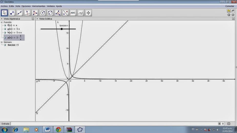The height and width of the screenshot is (133, 237).
Task: Click the input help button beside Entrada
Action: (229, 124)
